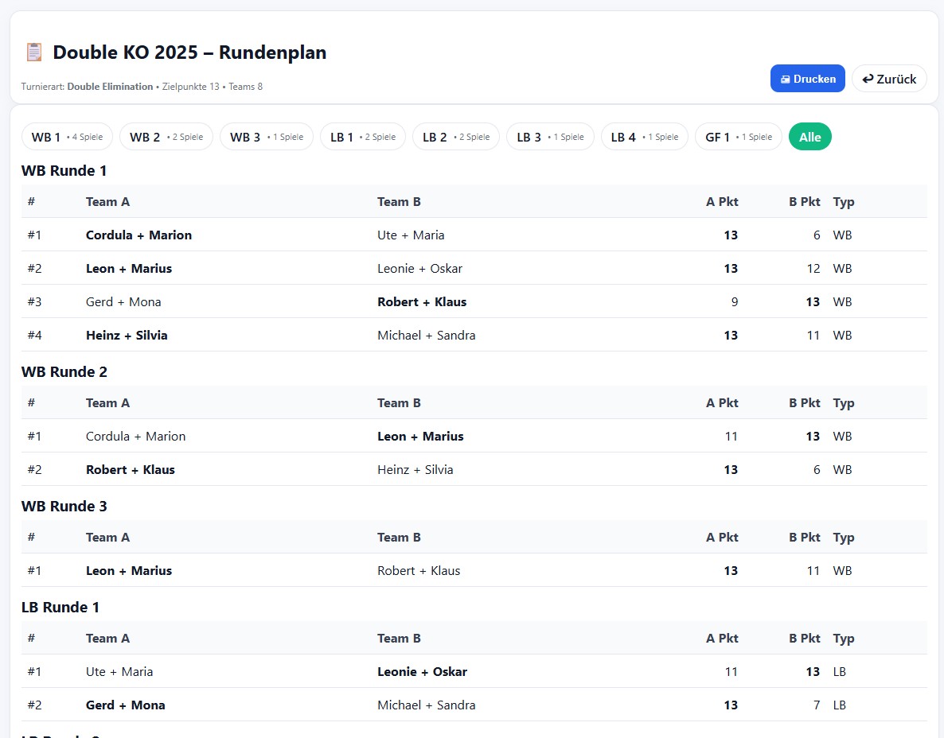Click Ute + Maria in LB Runde 1
The height and width of the screenshot is (738, 944).
119,672
